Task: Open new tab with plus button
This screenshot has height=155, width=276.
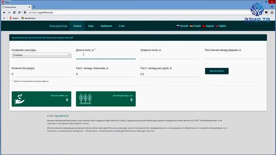Action: pyautogui.click(x=34, y=7)
